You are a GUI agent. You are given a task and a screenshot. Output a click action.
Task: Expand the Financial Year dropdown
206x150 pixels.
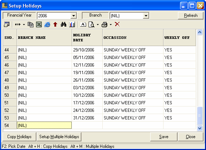[73, 16]
